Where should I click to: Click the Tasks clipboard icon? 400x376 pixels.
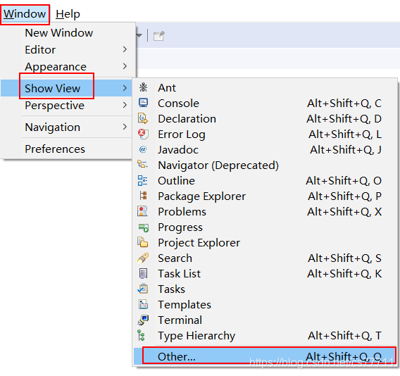(x=142, y=289)
